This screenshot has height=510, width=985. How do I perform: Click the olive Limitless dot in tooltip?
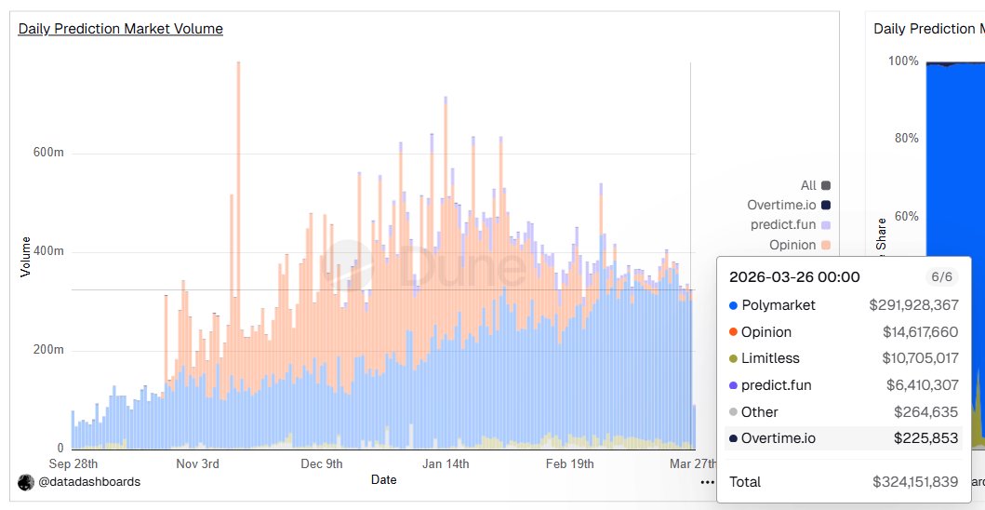pyautogui.click(x=732, y=358)
